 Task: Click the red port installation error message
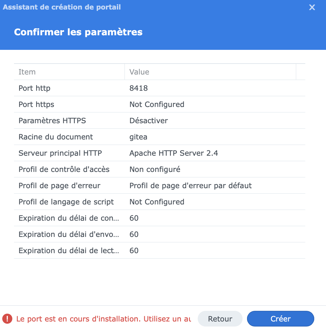tap(104, 319)
